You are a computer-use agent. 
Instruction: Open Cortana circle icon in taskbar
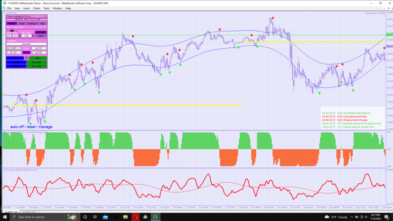click(x=85, y=217)
